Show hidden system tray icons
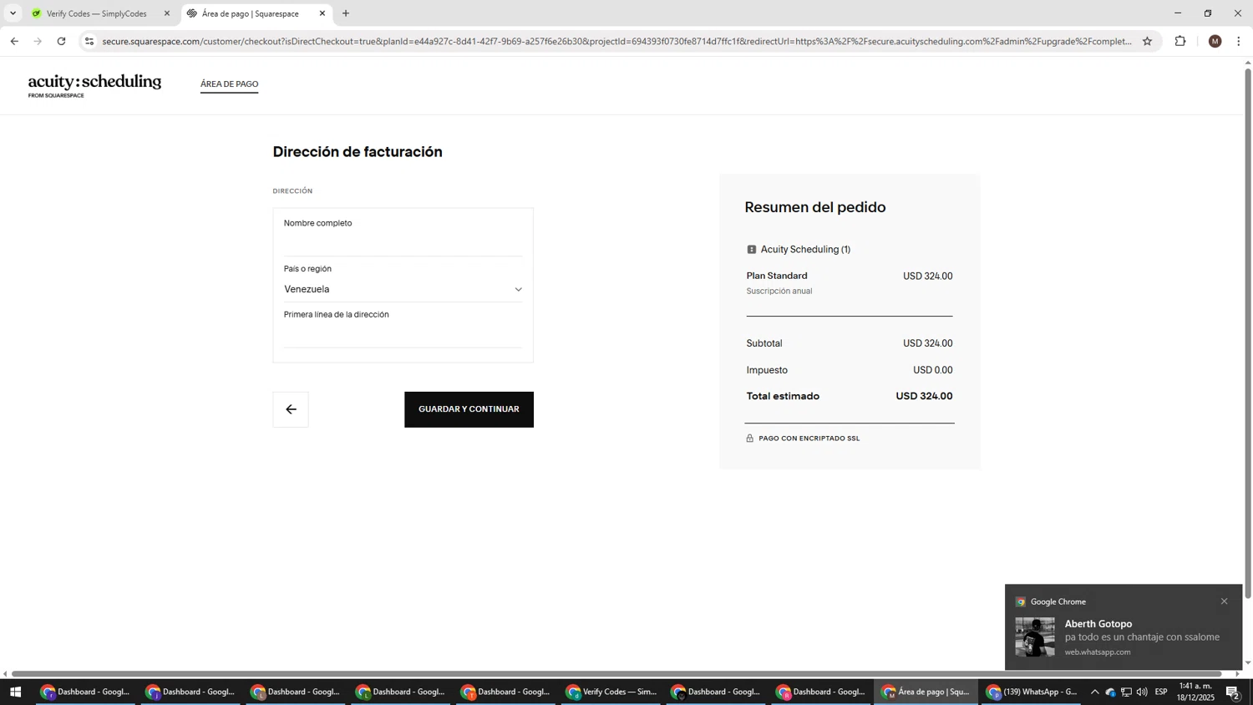This screenshot has width=1253, height=705. (x=1094, y=692)
